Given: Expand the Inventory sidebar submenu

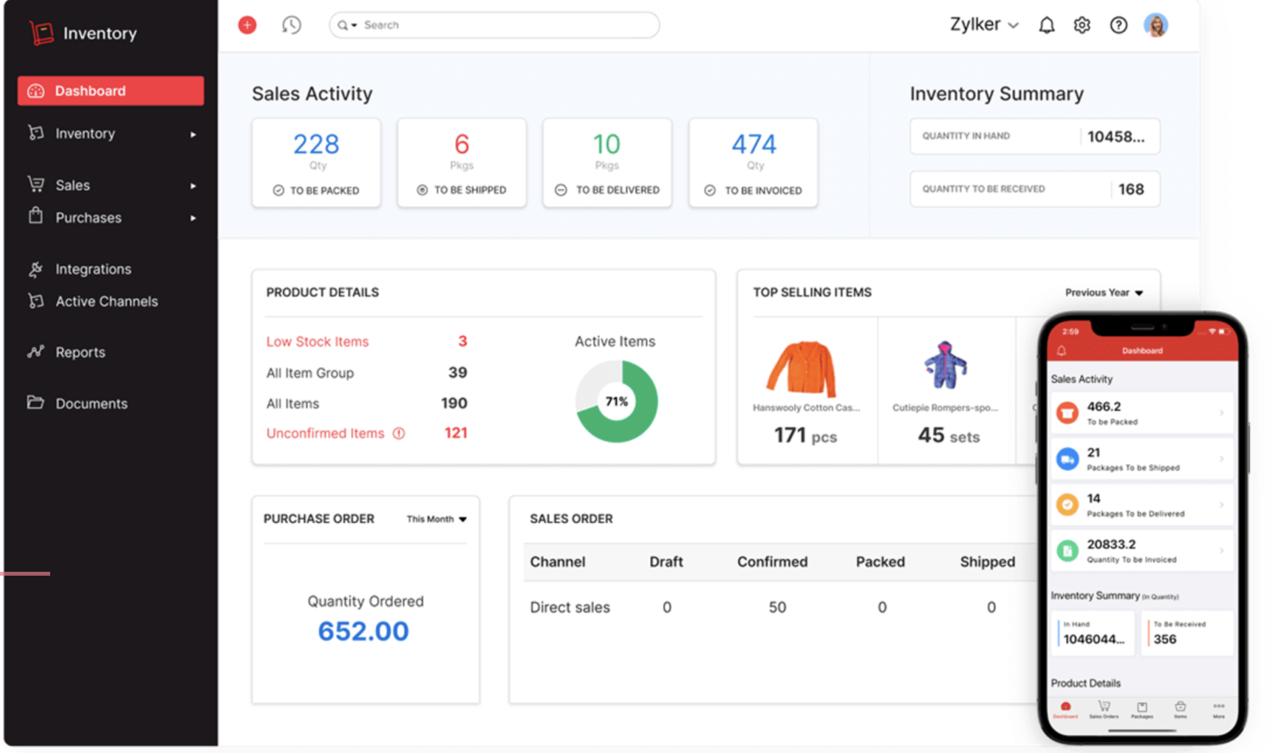Looking at the screenshot, I should pyautogui.click(x=193, y=134).
